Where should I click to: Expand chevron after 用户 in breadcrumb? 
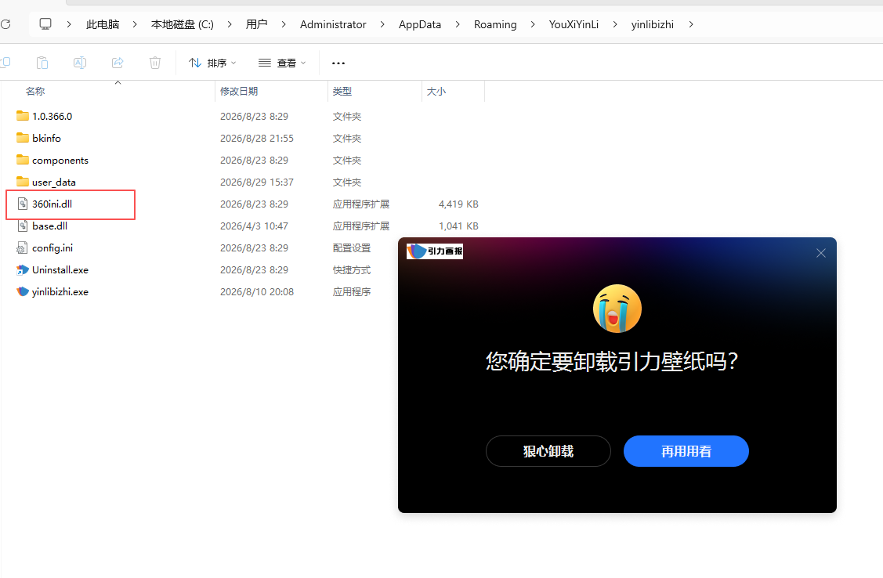click(284, 24)
